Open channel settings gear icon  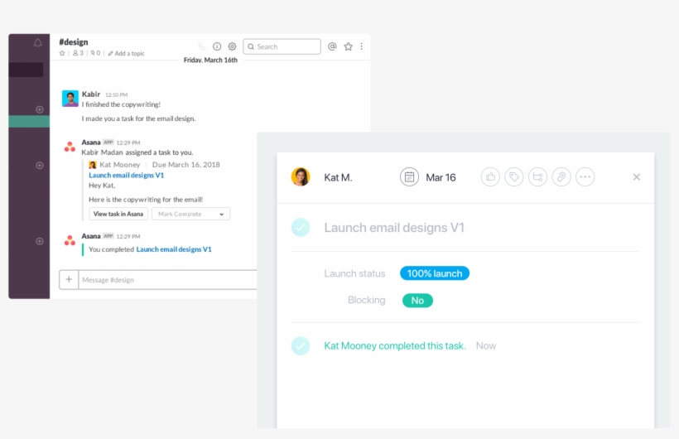pos(232,46)
